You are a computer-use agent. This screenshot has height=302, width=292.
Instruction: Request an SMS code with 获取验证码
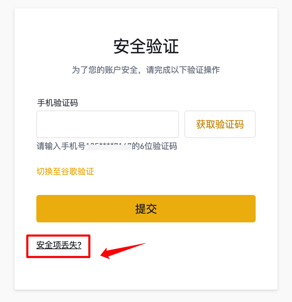click(220, 124)
